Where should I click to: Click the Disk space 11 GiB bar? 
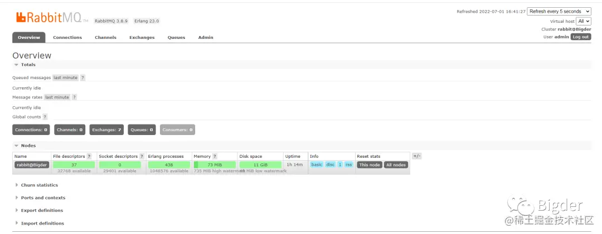coord(261,165)
